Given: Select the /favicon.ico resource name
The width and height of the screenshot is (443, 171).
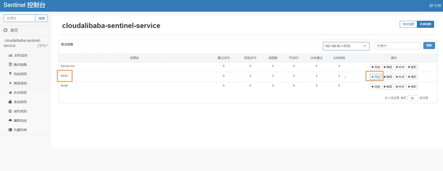Looking at the screenshot, I should (67, 66).
